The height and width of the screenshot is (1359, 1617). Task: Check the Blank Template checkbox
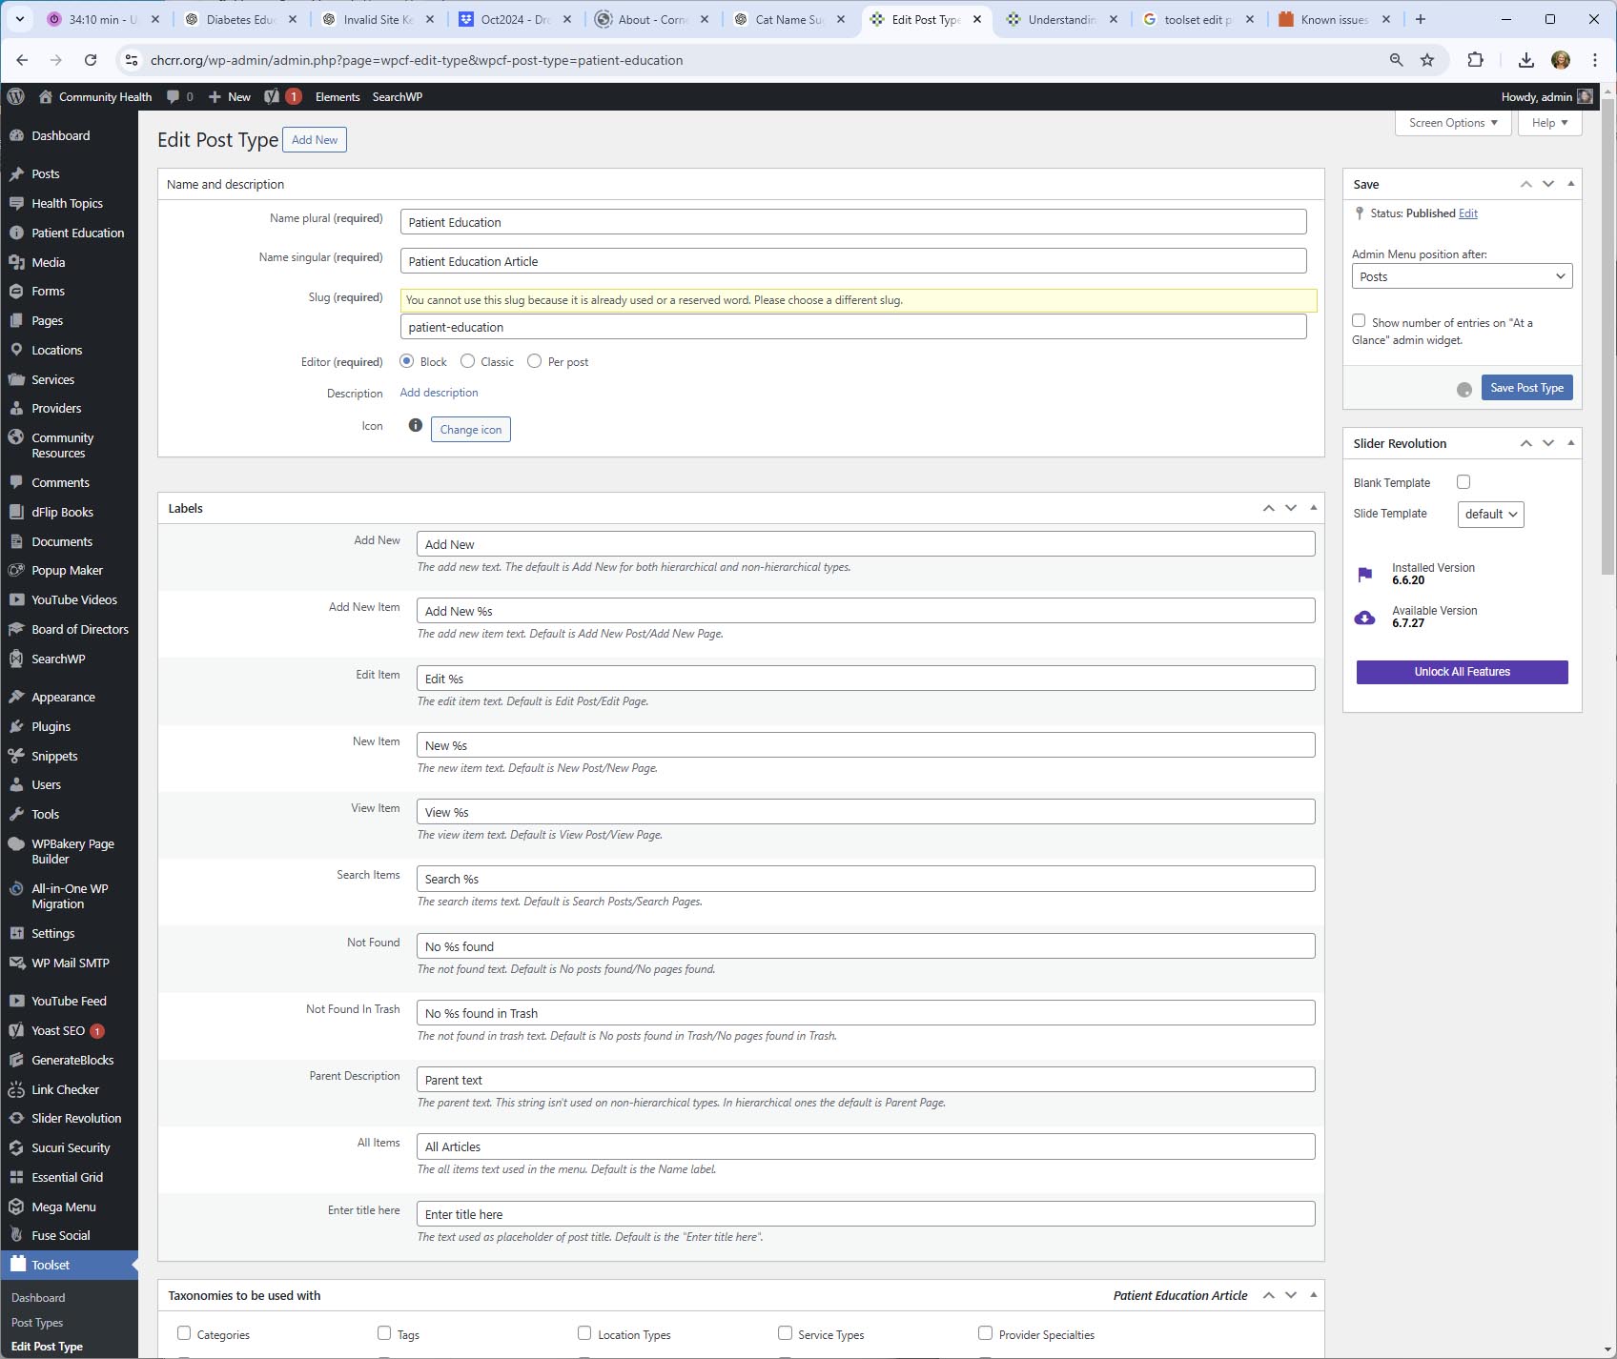click(x=1463, y=482)
